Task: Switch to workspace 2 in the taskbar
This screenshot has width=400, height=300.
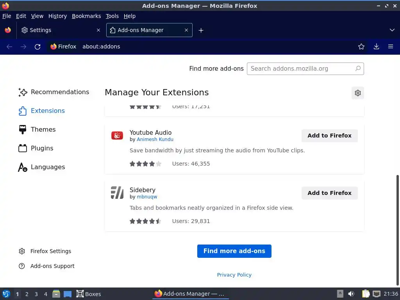Action: [x=27, y=294]
